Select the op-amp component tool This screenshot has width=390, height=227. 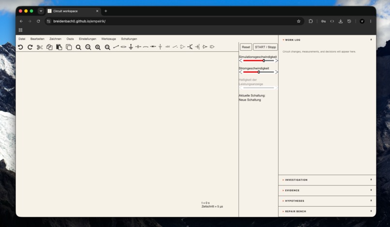182,47
